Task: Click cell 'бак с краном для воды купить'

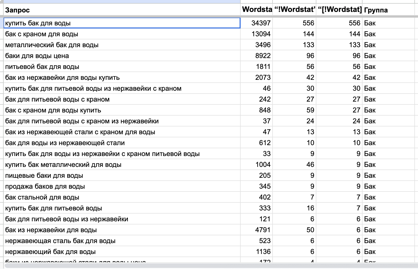Action: pyautogui.click(x=122, y=110)
